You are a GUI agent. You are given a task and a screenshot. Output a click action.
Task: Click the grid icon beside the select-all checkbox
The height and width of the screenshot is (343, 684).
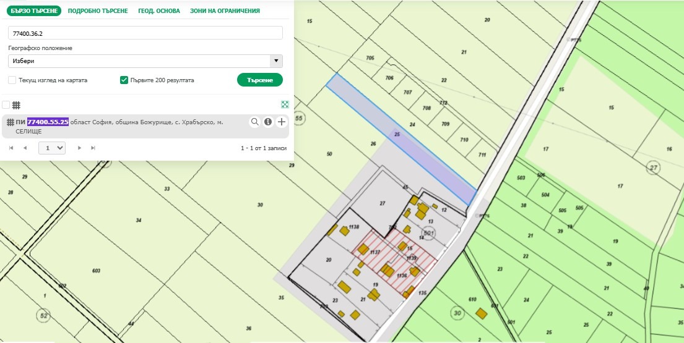coord(17,105)
